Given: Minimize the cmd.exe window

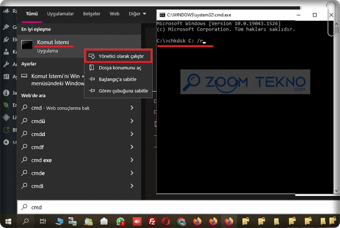Looking at the screenshot, I should 299,15.
